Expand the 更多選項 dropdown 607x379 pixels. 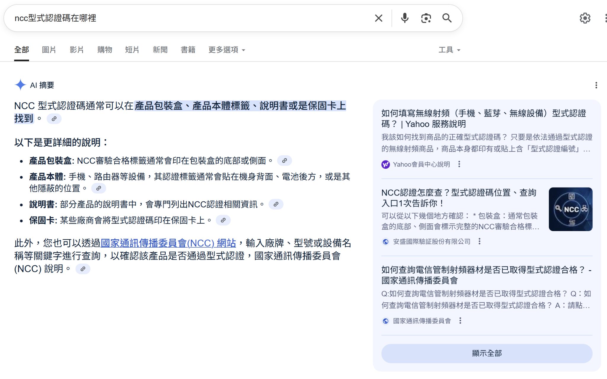click(227, 50)
